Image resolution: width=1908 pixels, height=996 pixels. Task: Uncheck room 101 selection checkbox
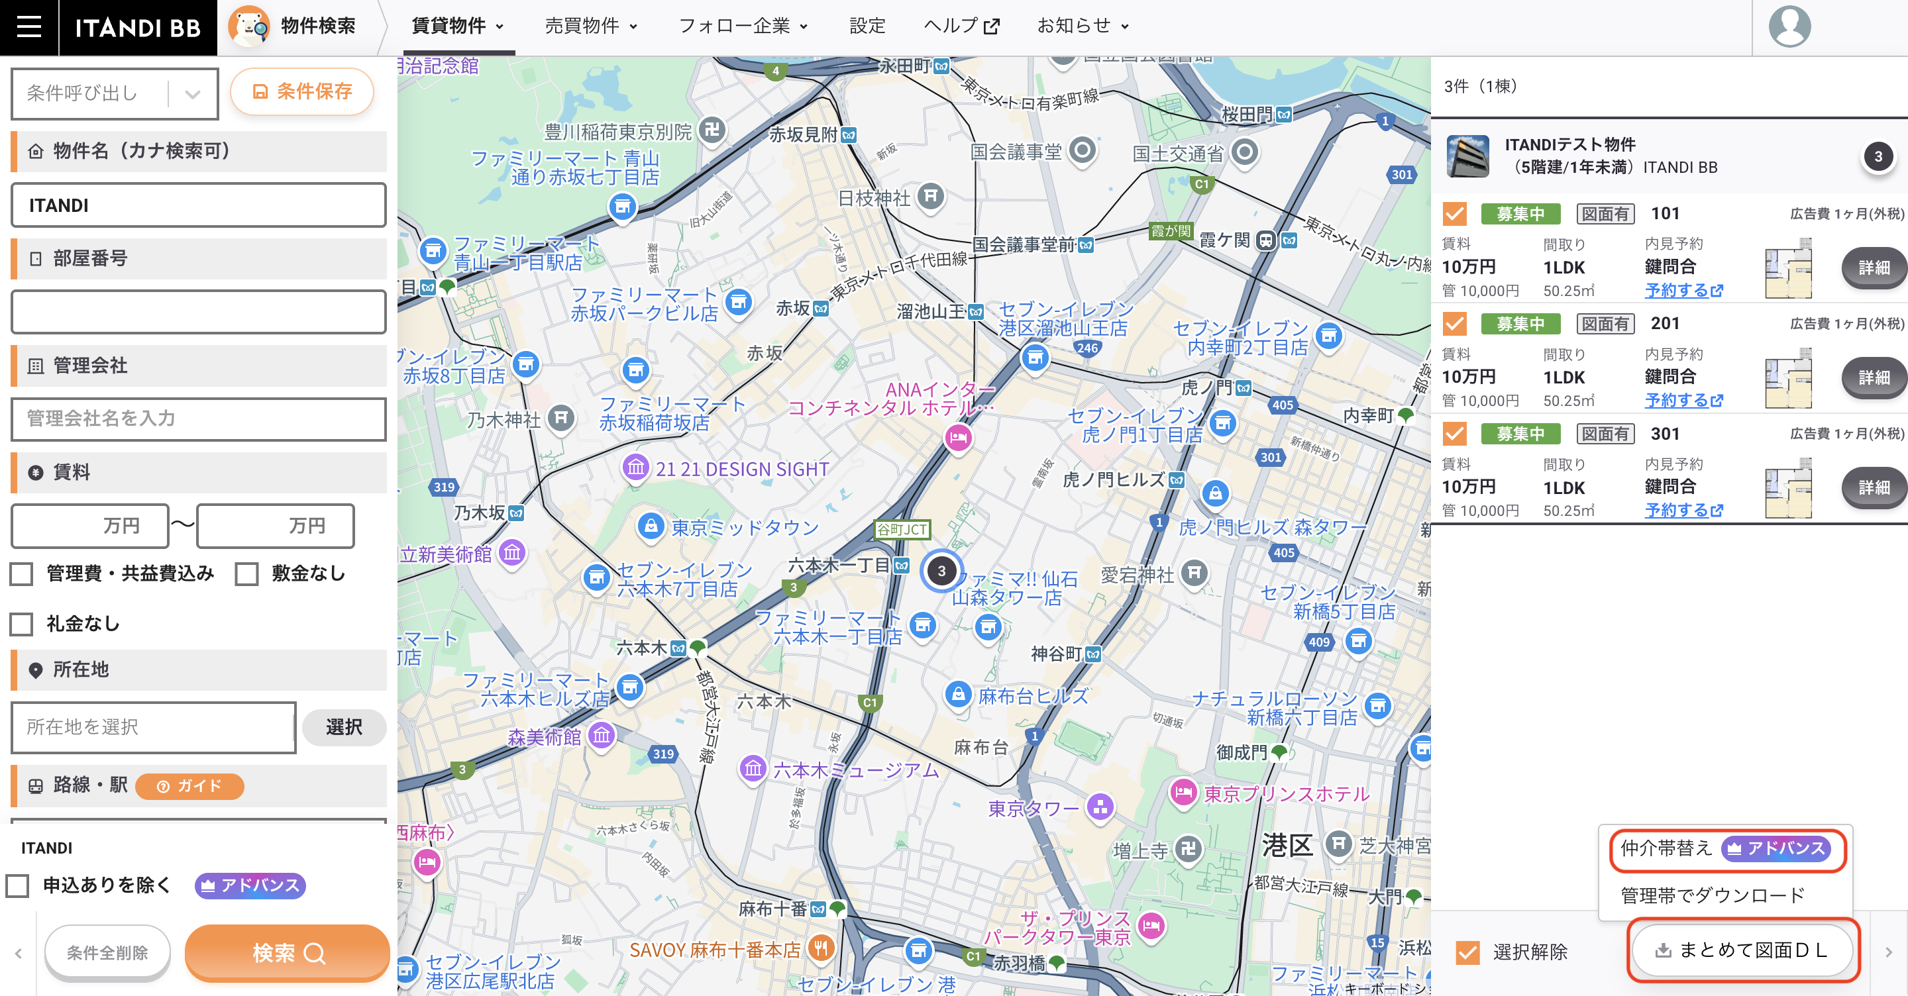1455,214
